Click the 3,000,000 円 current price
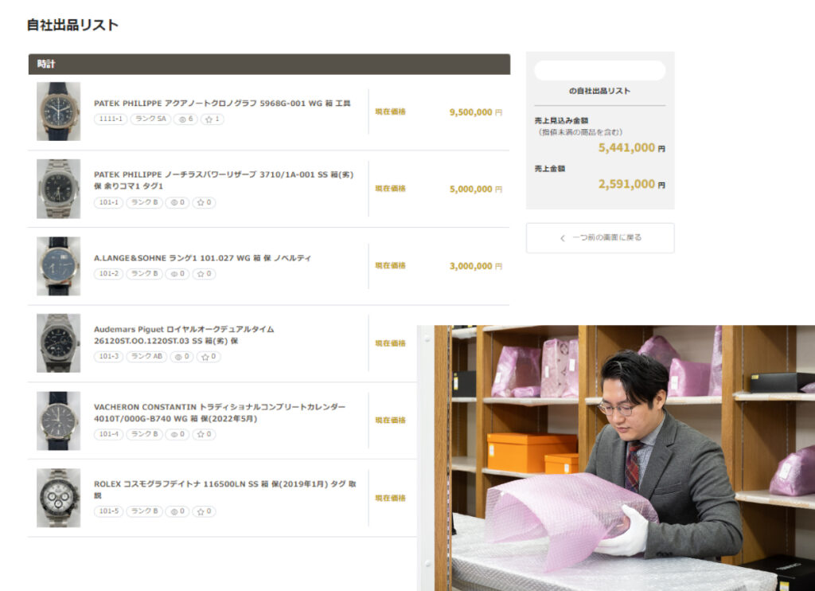The width and height of the screenshot is (815, 591). tap(476, 266)
